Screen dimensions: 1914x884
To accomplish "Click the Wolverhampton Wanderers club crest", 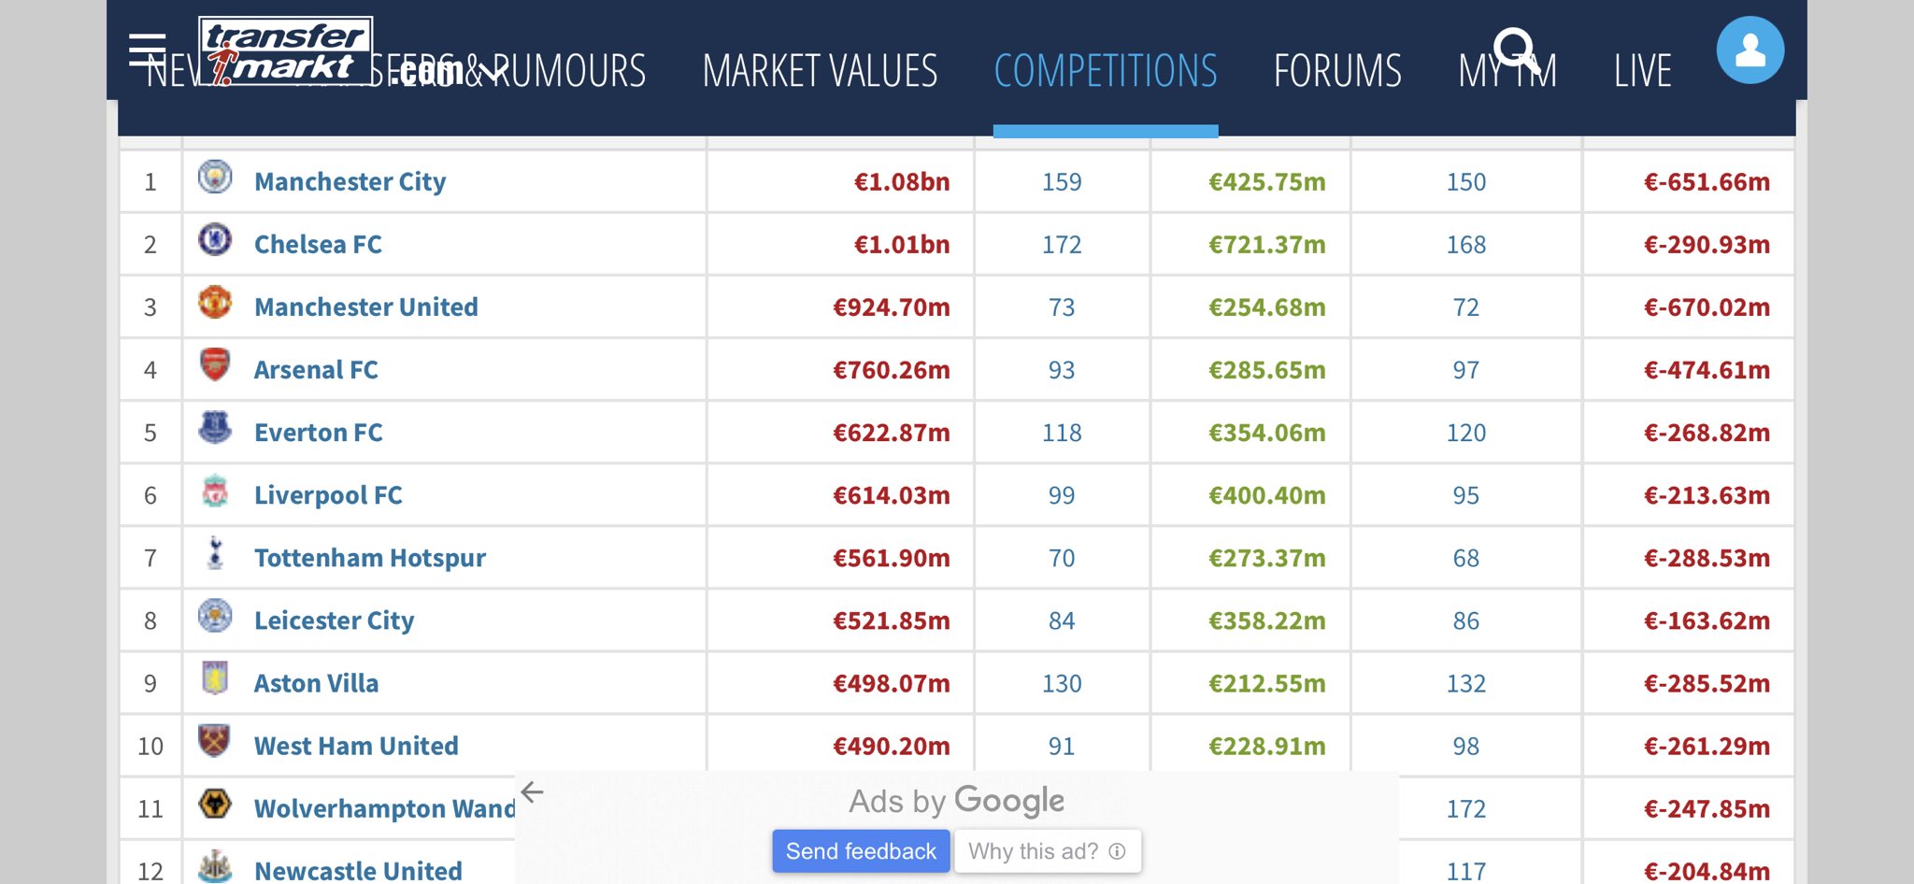I will pos(215,804).
